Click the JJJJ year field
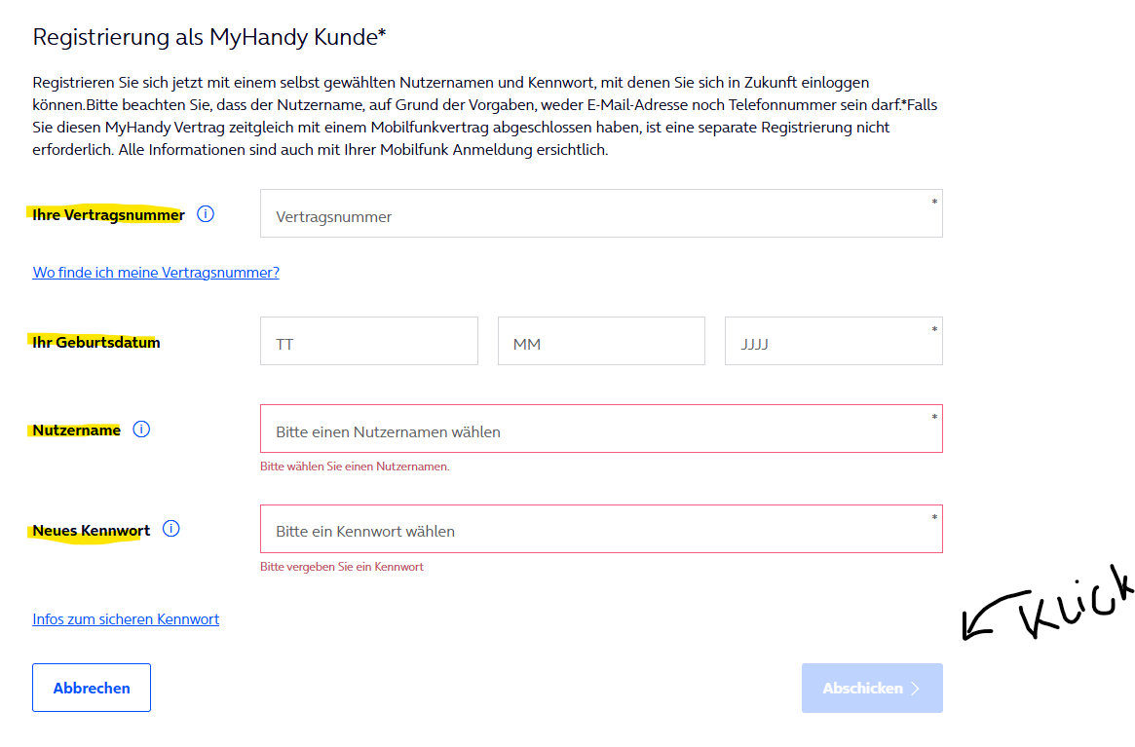Image resolution: width=1135 pixels, height=747 pixels. click(833, 341)
